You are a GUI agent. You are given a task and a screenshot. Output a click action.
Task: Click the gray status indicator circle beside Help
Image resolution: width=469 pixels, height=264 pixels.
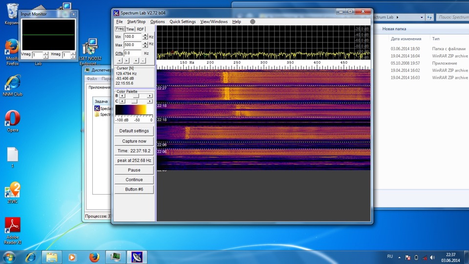pos(253,22)
